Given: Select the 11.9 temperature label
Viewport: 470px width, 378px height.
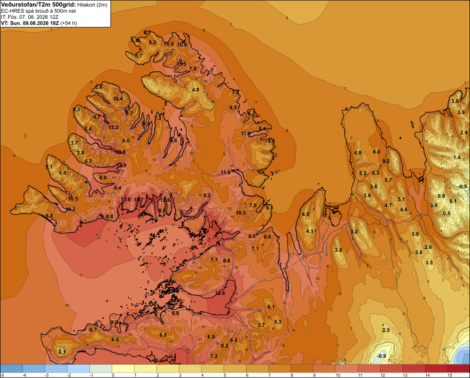Looking at the screenshot, I should pyautogui.click(x=226, y=172).
